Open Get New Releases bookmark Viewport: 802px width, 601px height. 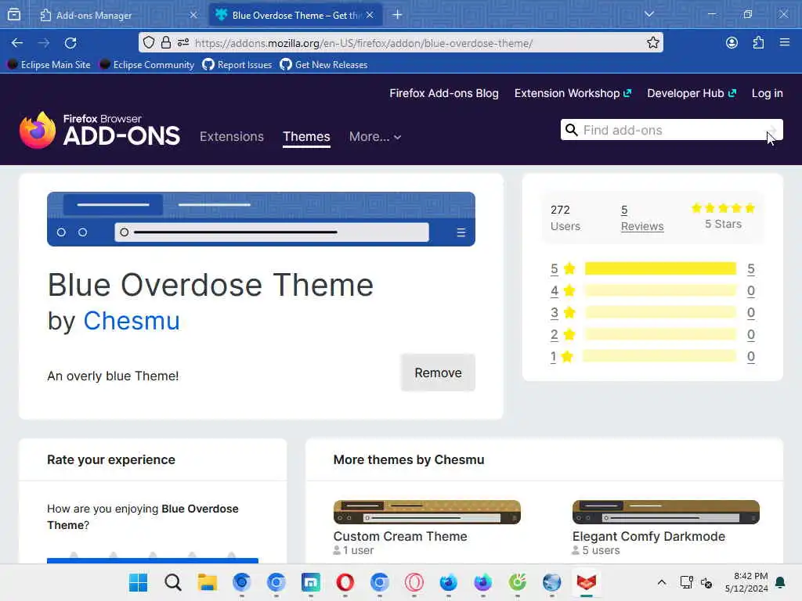pyautogui.click(x=324, y=64)
